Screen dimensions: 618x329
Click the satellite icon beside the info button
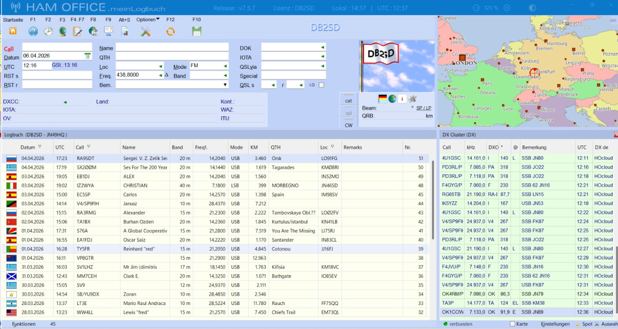tap(412, 99)
